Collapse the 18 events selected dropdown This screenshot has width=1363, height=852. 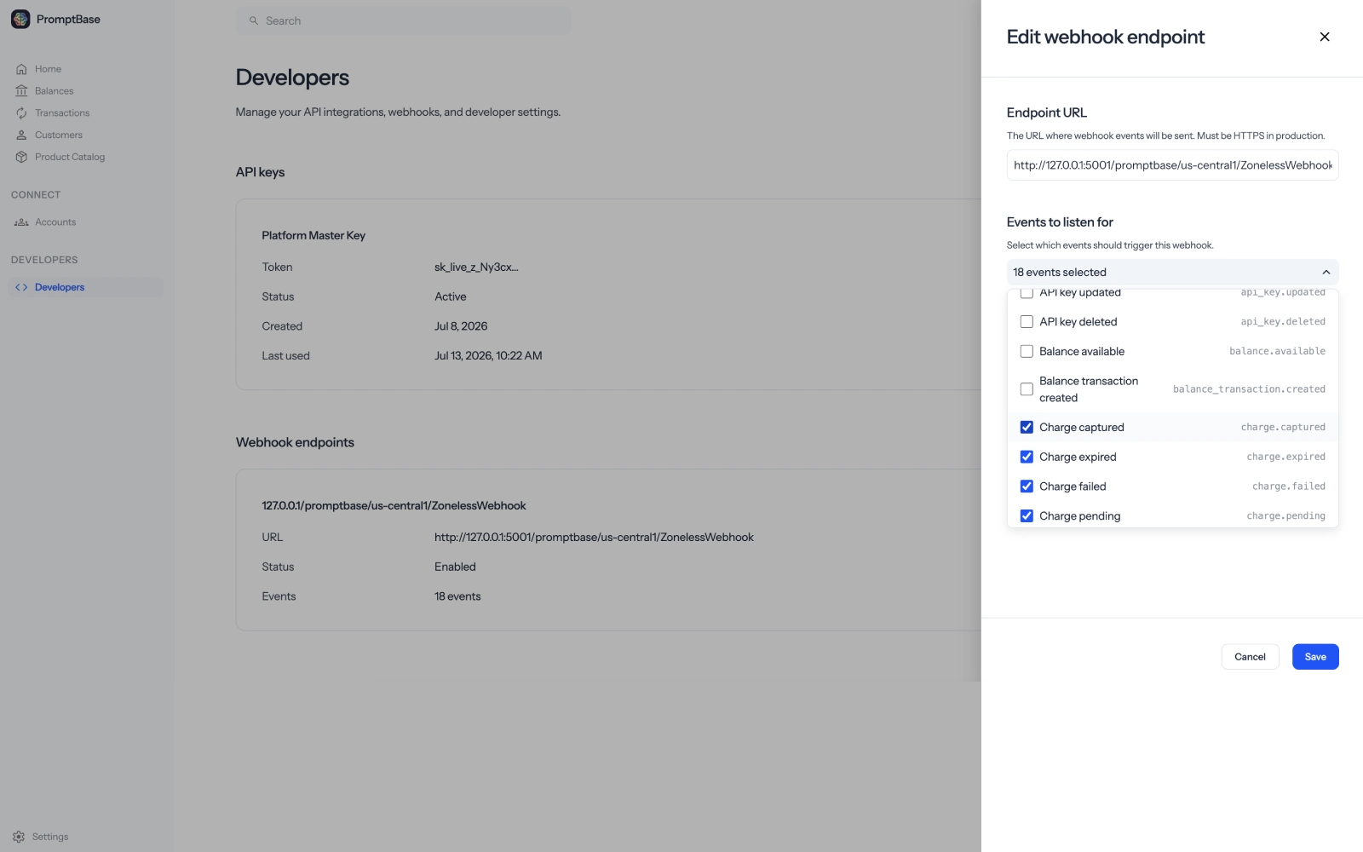(1172, 272)
